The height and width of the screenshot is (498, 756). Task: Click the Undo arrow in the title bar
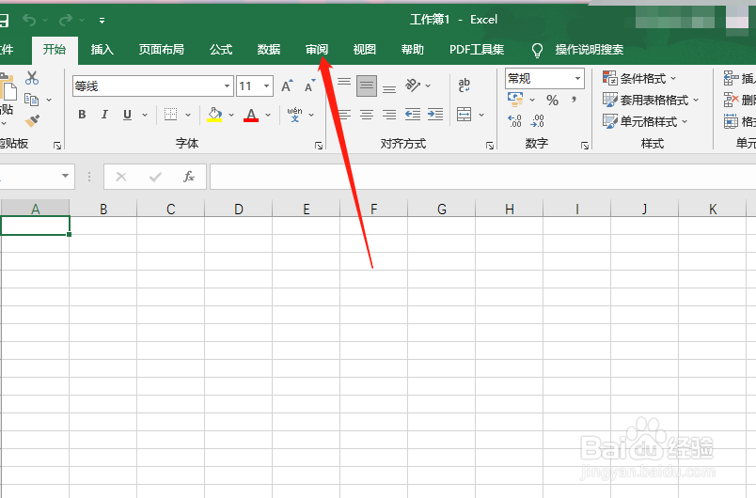[29, 20]
